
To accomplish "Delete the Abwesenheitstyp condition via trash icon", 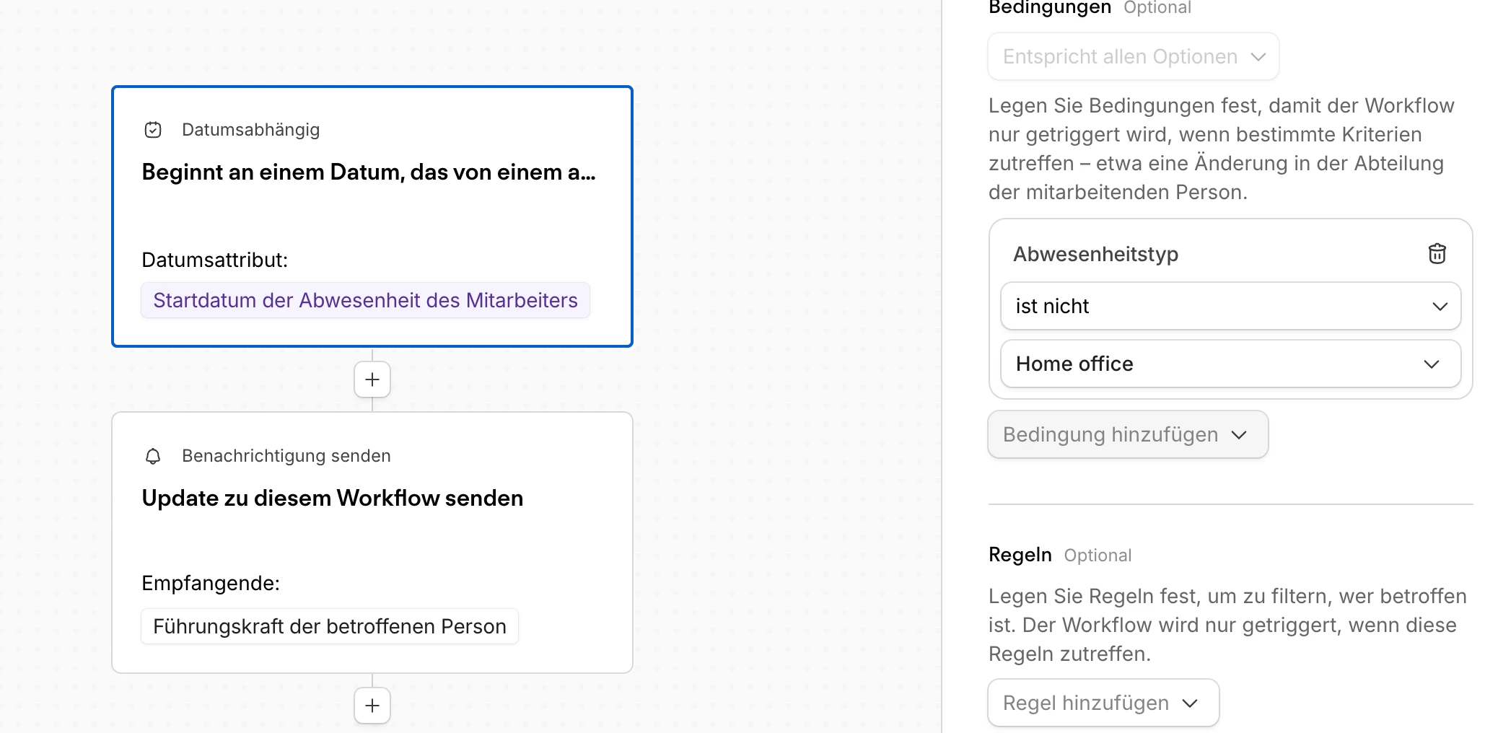I will pyautogui.click(x=1437, y=254).
